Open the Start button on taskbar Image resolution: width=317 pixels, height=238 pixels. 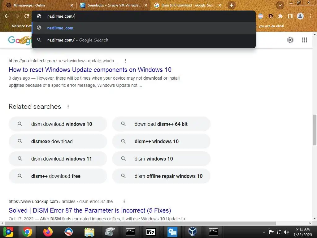point(8,232)
